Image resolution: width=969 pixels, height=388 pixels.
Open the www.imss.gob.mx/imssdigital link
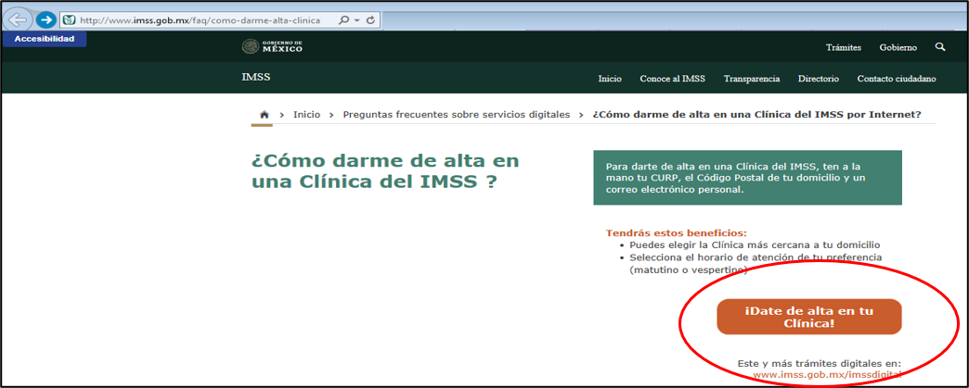[828, 374]
